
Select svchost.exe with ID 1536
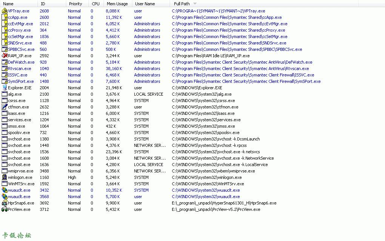click(x=19, y=152)
